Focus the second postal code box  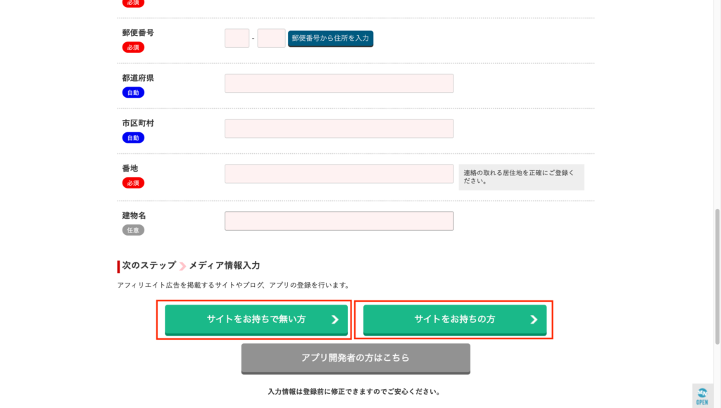point(271,38)
